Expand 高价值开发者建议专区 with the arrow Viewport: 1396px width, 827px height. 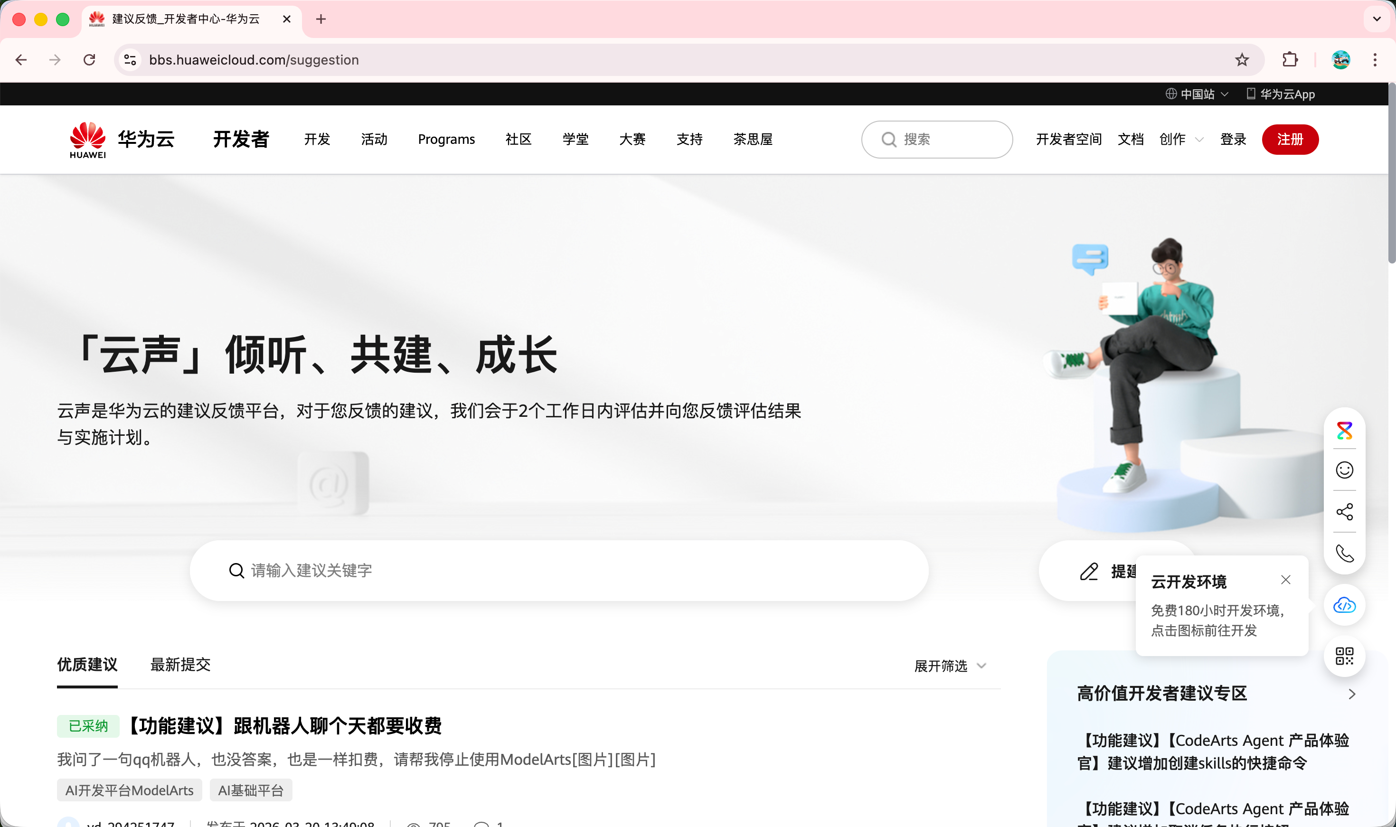(1351, 694)
